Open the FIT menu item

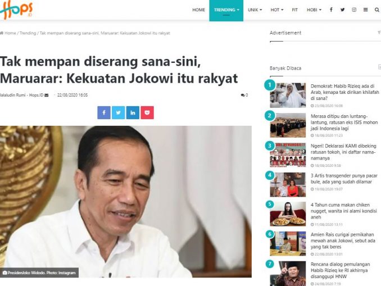[x=294, y=10]
